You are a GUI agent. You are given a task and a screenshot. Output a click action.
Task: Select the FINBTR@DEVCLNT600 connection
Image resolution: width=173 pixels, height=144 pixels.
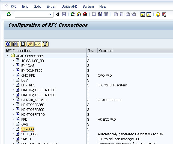tap(38, 95)
